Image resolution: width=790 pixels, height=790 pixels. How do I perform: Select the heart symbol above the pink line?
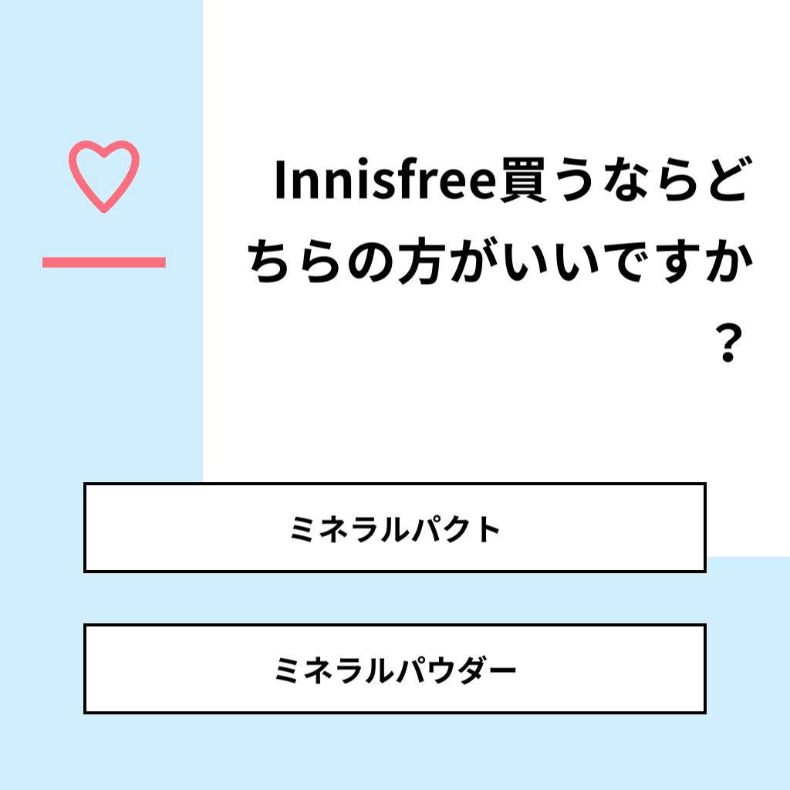coord(104,176)
